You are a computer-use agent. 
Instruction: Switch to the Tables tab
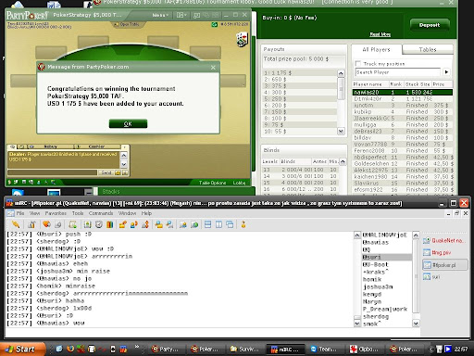click(x=428, y=49)
